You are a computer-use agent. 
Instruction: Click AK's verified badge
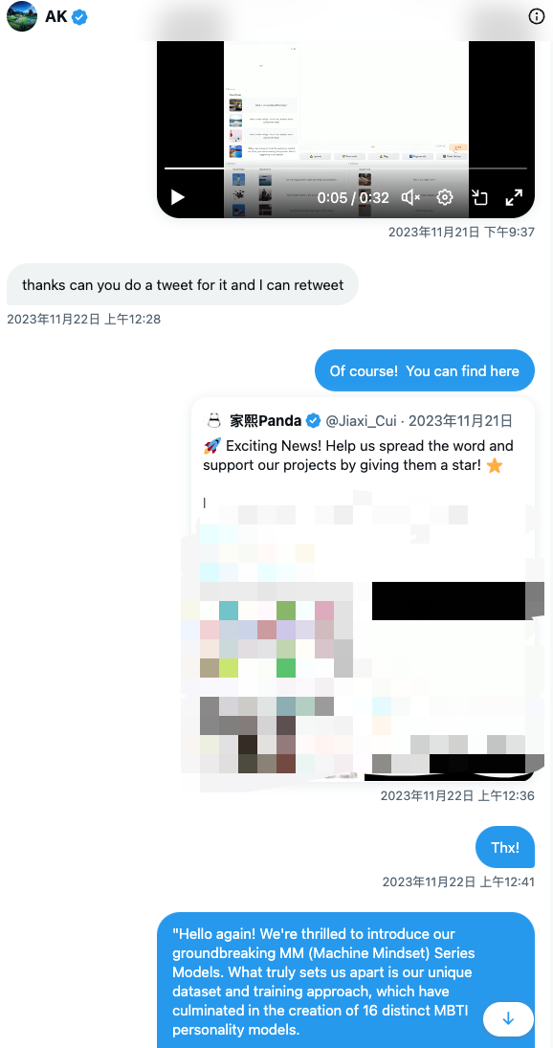tap(79, 17)
